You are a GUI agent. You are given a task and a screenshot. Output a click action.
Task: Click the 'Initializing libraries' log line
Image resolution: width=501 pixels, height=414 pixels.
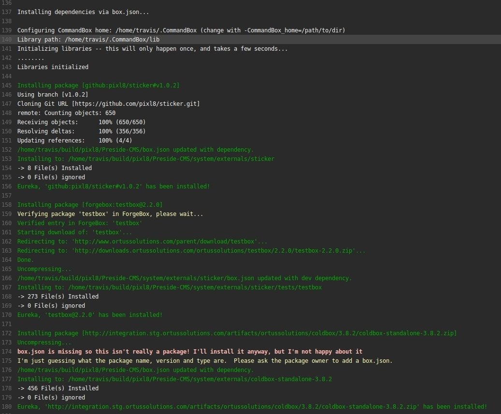coord(152,49)
